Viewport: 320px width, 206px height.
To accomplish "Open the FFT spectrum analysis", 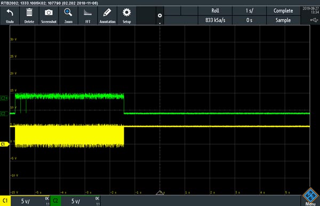I will pos(87,13).
